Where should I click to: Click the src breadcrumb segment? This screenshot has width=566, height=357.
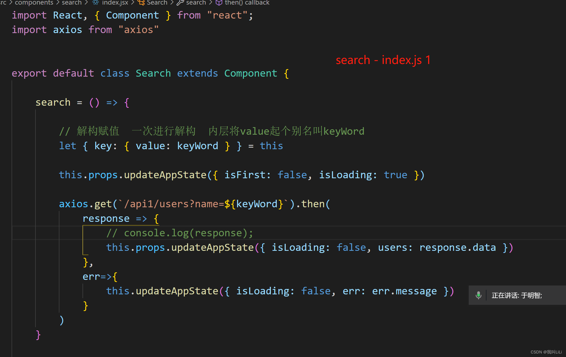(3, 2)
